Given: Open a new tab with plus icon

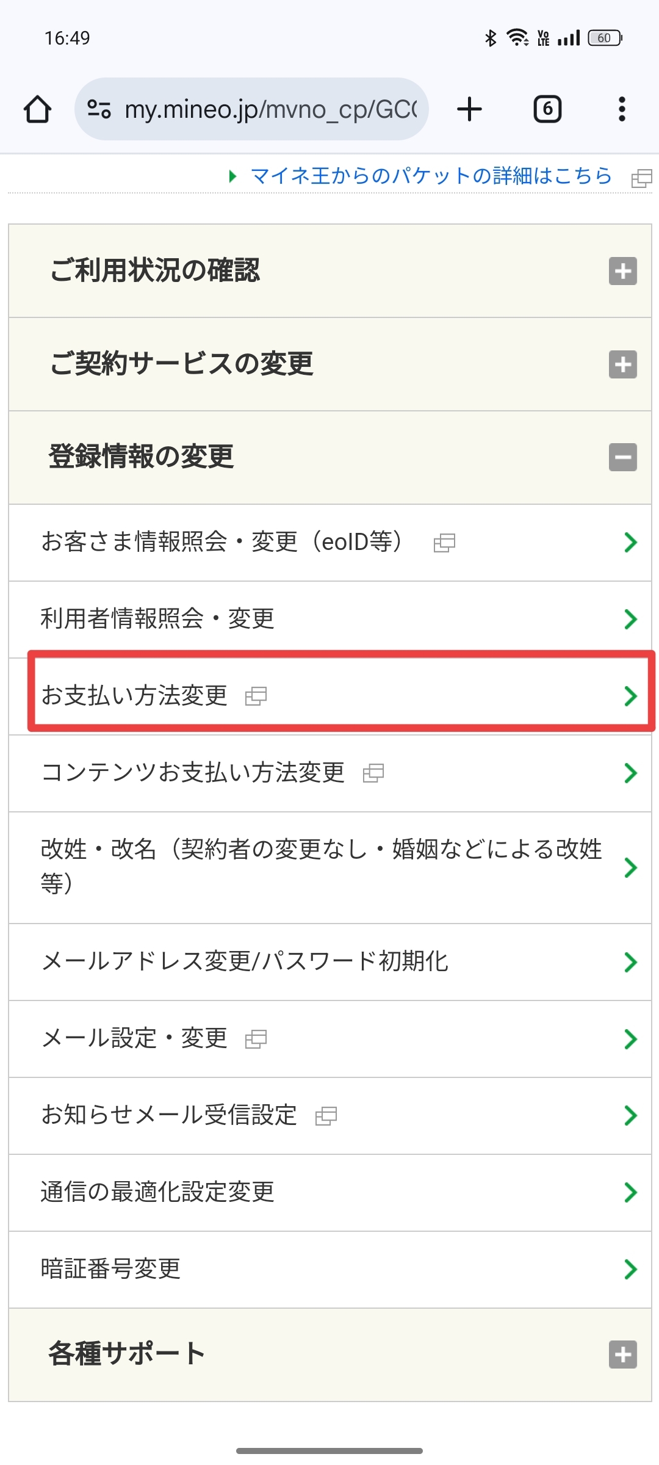Looking at the screenshot, I should (x=469, y=110).
